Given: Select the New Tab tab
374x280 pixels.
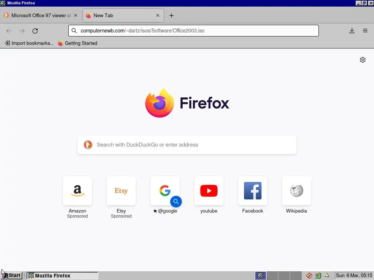Looking at the screenshot, I should (123, 15).
